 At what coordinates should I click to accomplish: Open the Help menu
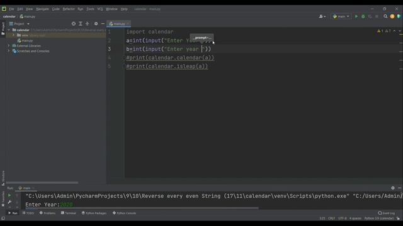pyautogui.click(x=124, y=9)
